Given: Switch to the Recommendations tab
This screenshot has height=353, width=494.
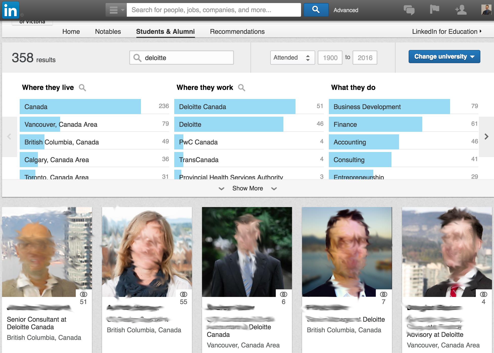Looking at the screenshot, I should click(237, 32).
